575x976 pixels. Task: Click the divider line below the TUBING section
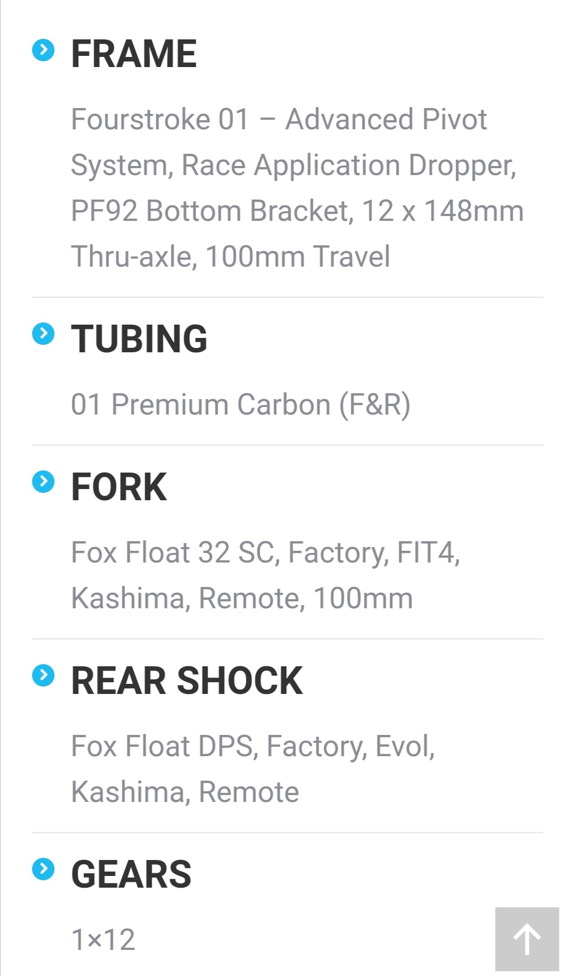coord(287,445)
